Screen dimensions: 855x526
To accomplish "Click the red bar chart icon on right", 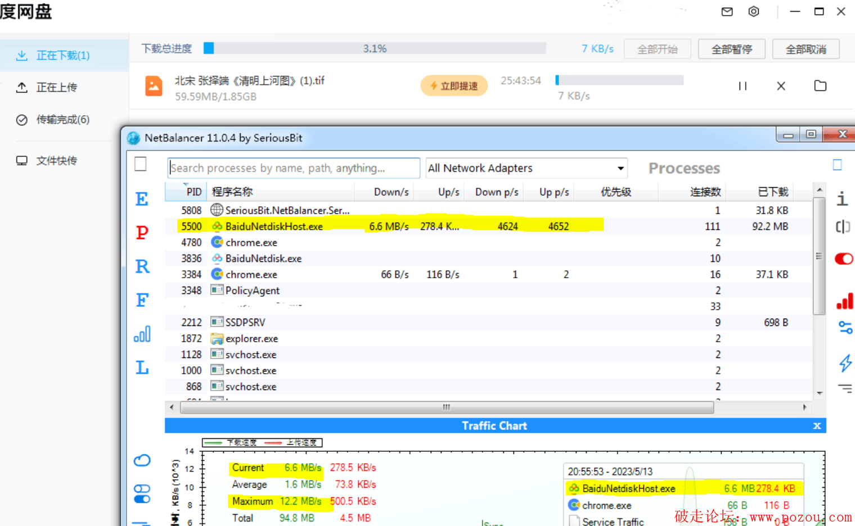I will pyautogui.click(x=844, y=302).
